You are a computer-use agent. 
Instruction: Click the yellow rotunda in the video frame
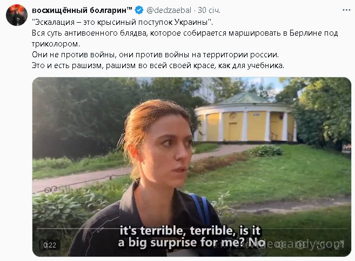pyautogui.click(x=246, y=118)
